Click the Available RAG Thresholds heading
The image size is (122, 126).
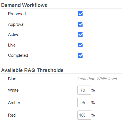coord(32,70)
